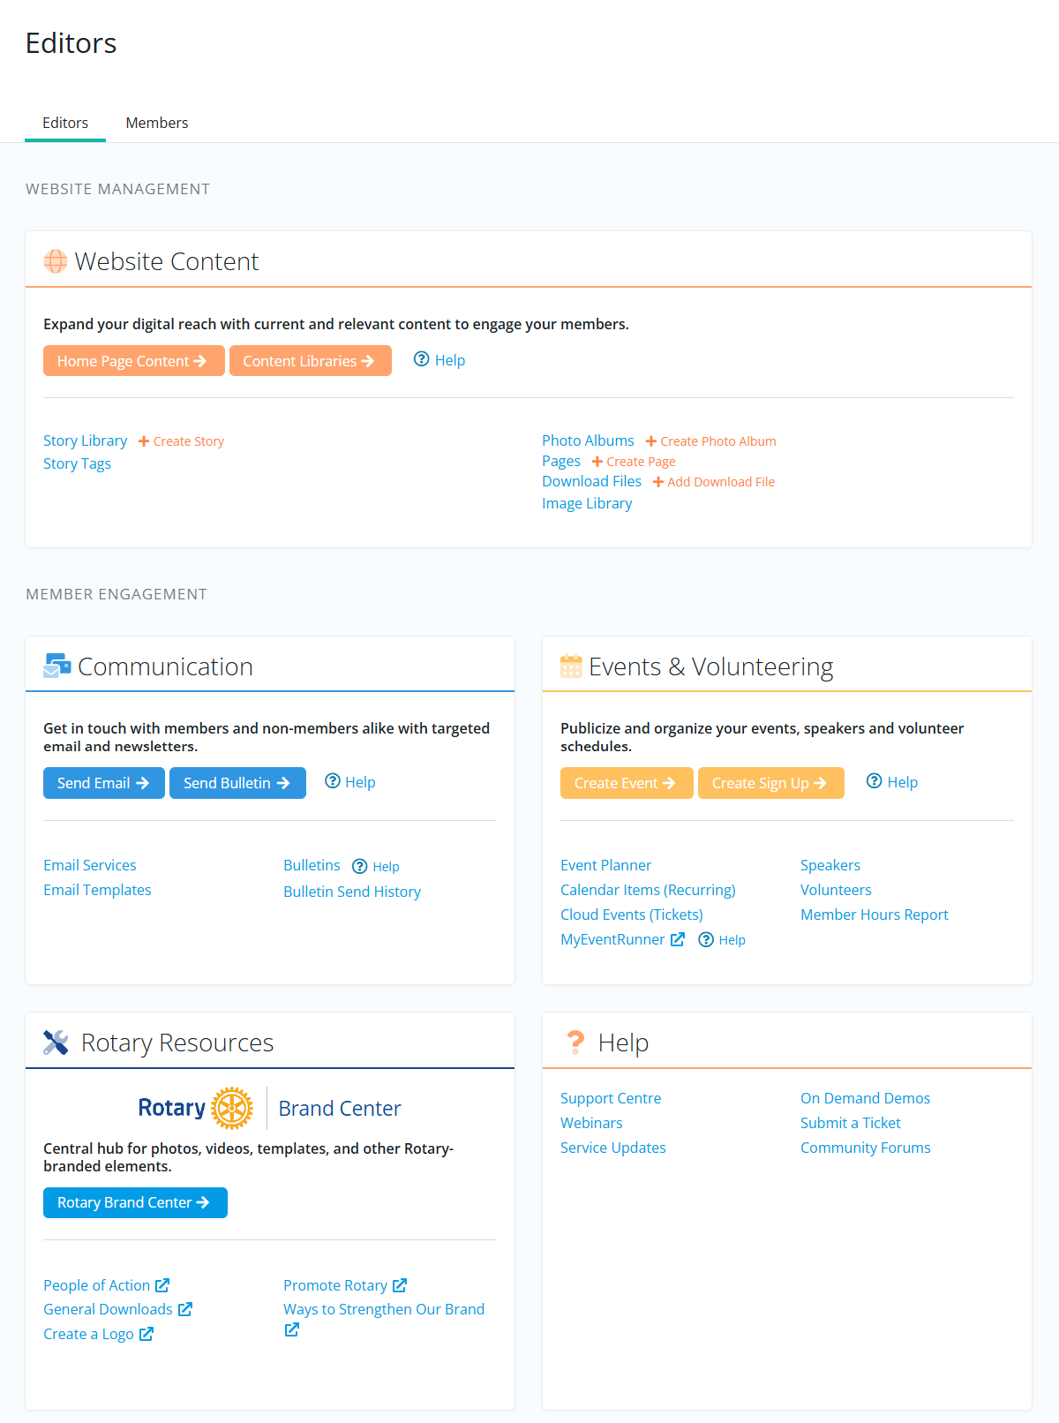The width and height of the screenshot is (1059, 1423).
Task: Select the Editors tab
Action: 65,123
